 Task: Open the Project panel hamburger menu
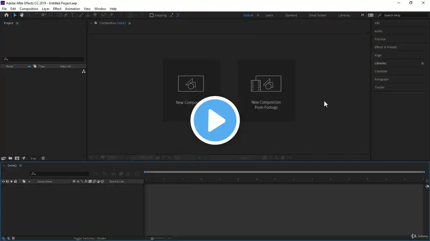point(17,23)
